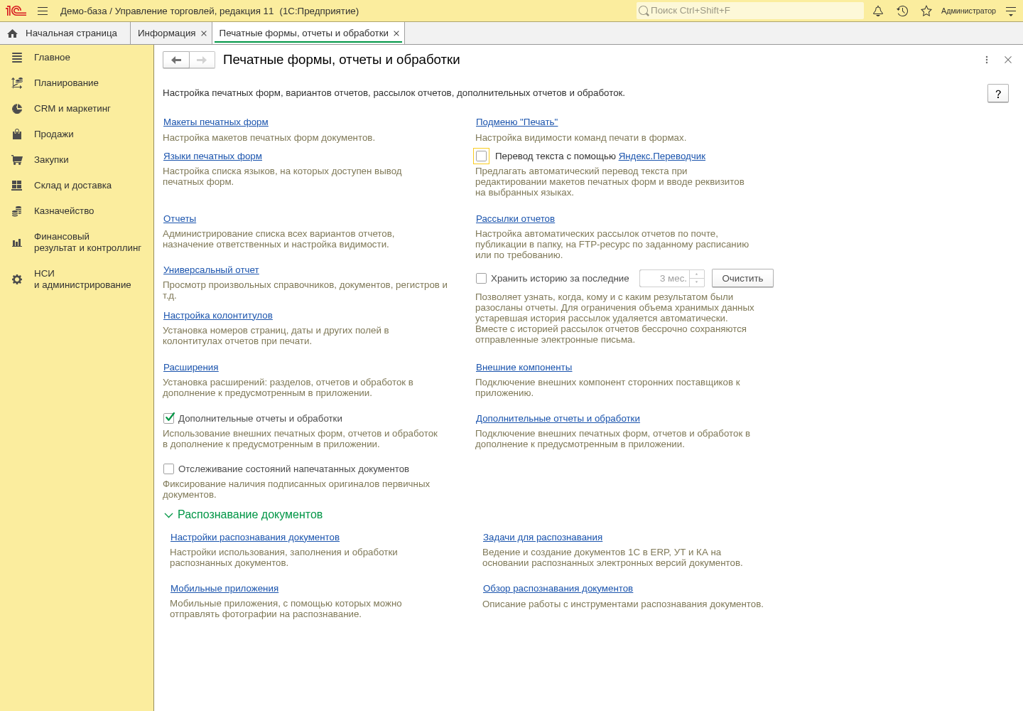The image size is (1023, 711).
Task: Click the Очистить button
Action: [x=742, y=279]
